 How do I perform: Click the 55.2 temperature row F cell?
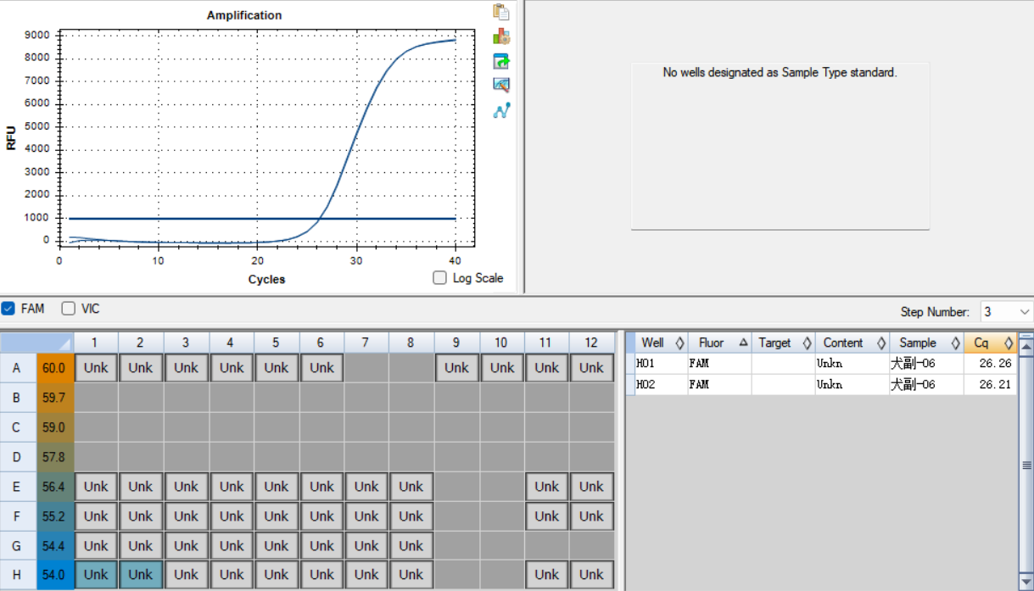pyautogui.click(x=54, y=516)
